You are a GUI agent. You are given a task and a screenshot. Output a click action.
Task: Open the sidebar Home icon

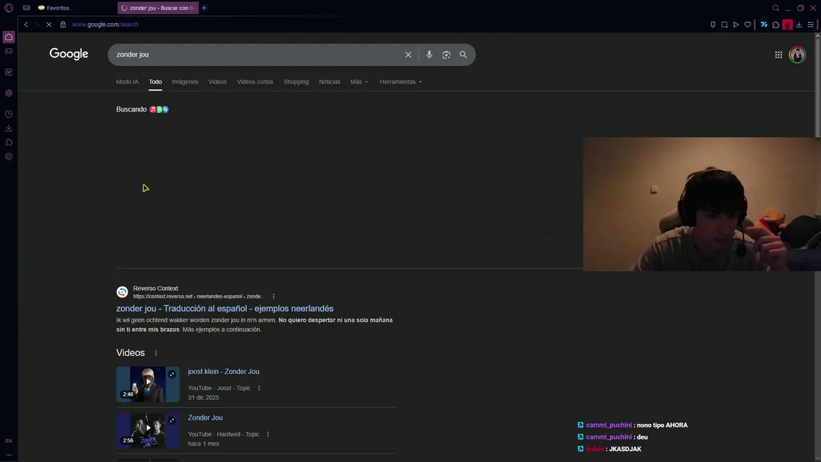pyautogui.click(x=9, y=37)
